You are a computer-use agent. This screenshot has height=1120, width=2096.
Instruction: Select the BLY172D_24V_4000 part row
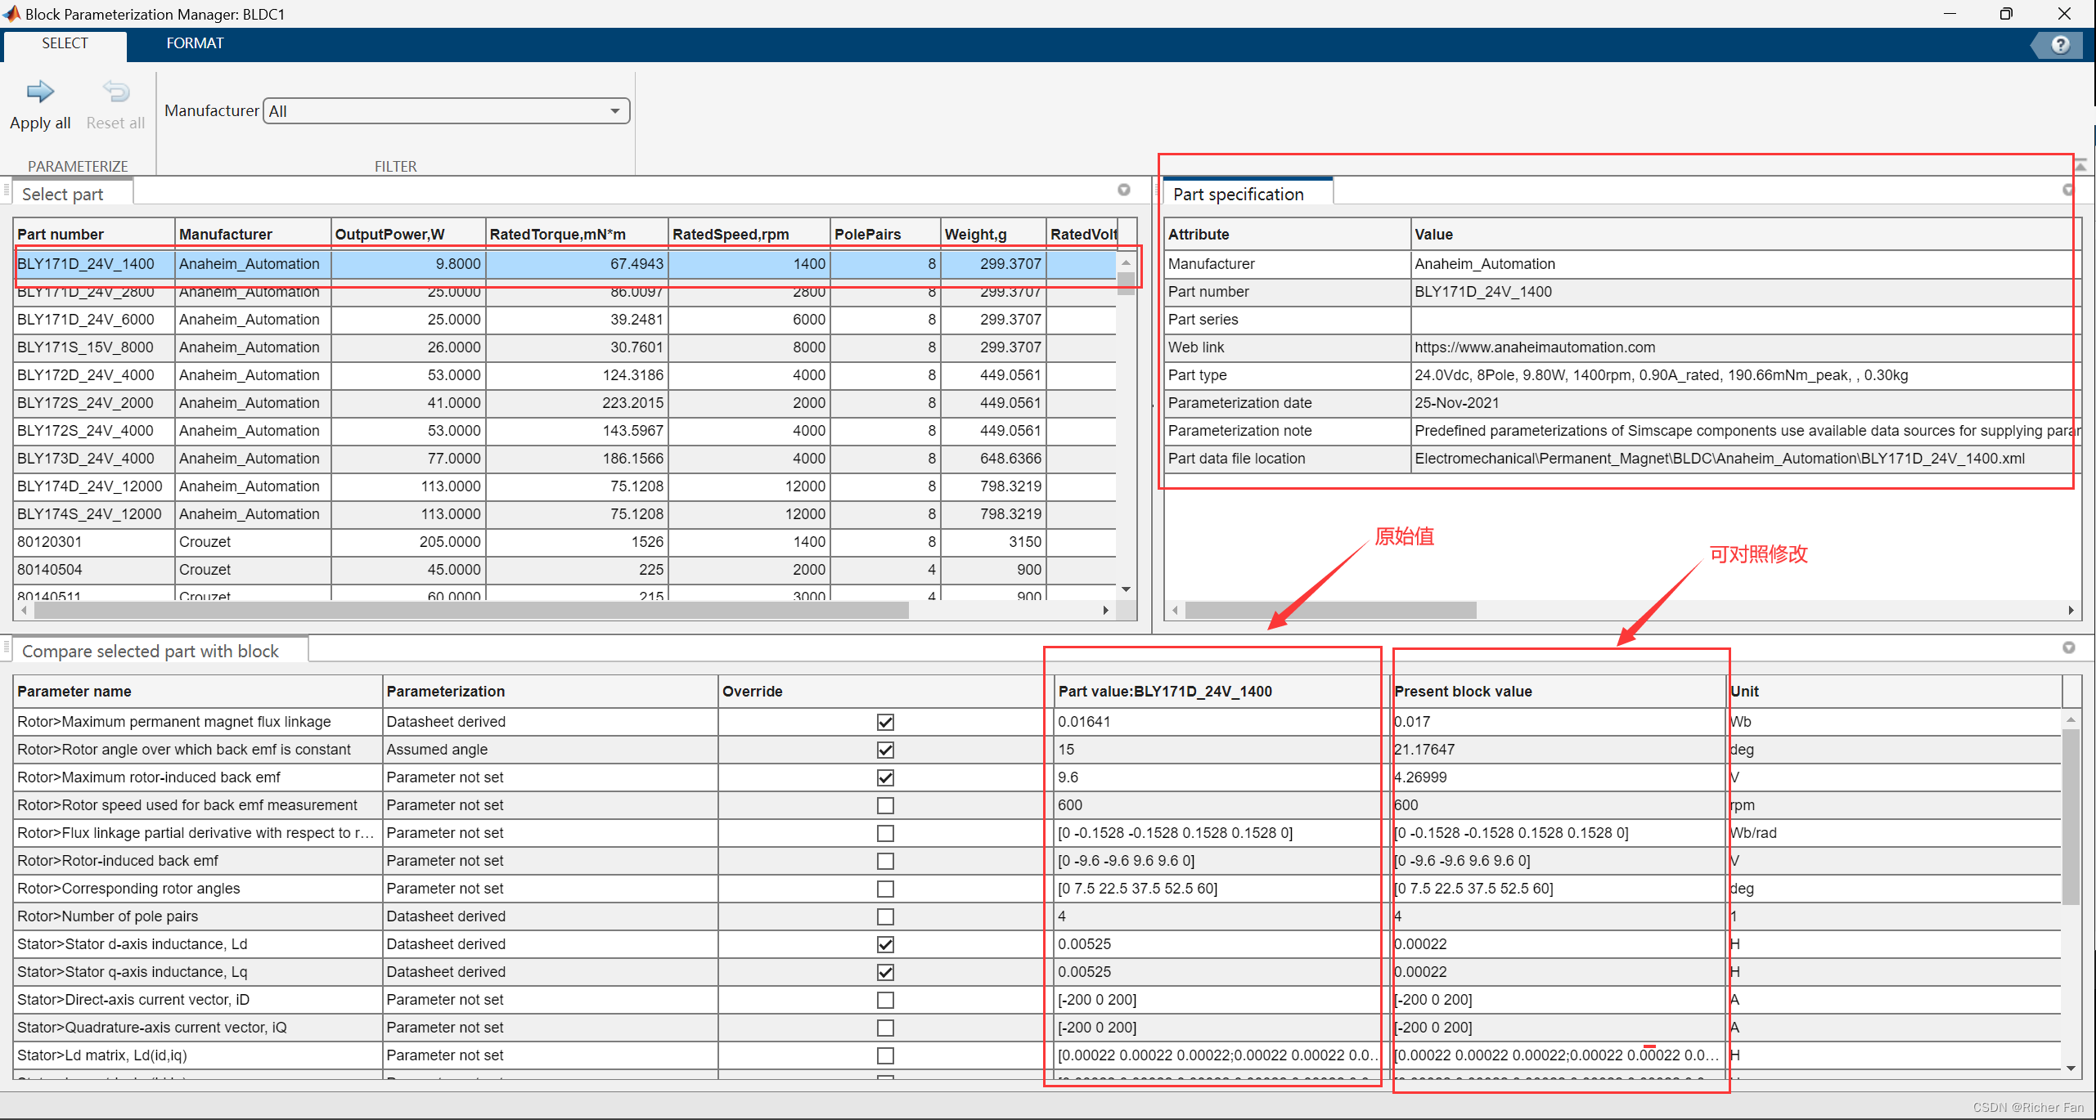(x=86, y=375)
